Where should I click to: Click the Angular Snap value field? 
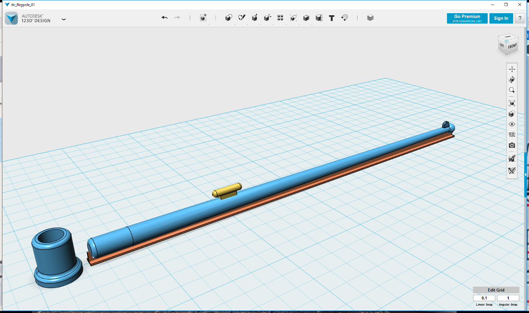(508, 298)
